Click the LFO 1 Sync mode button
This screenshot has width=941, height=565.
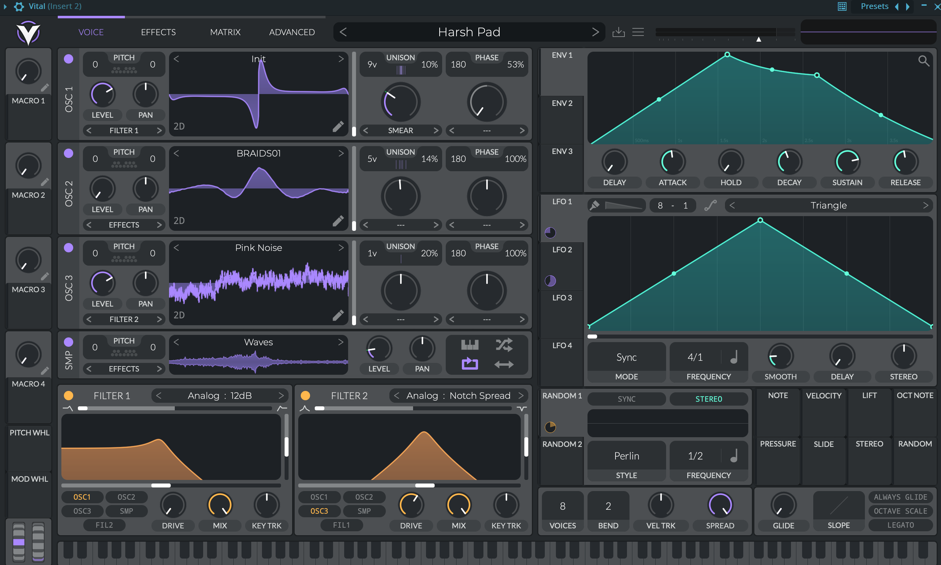tap(627, 357)
